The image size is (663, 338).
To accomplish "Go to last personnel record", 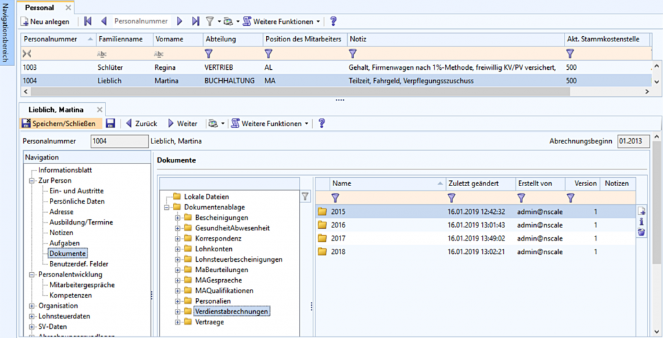I will (195, 21).
